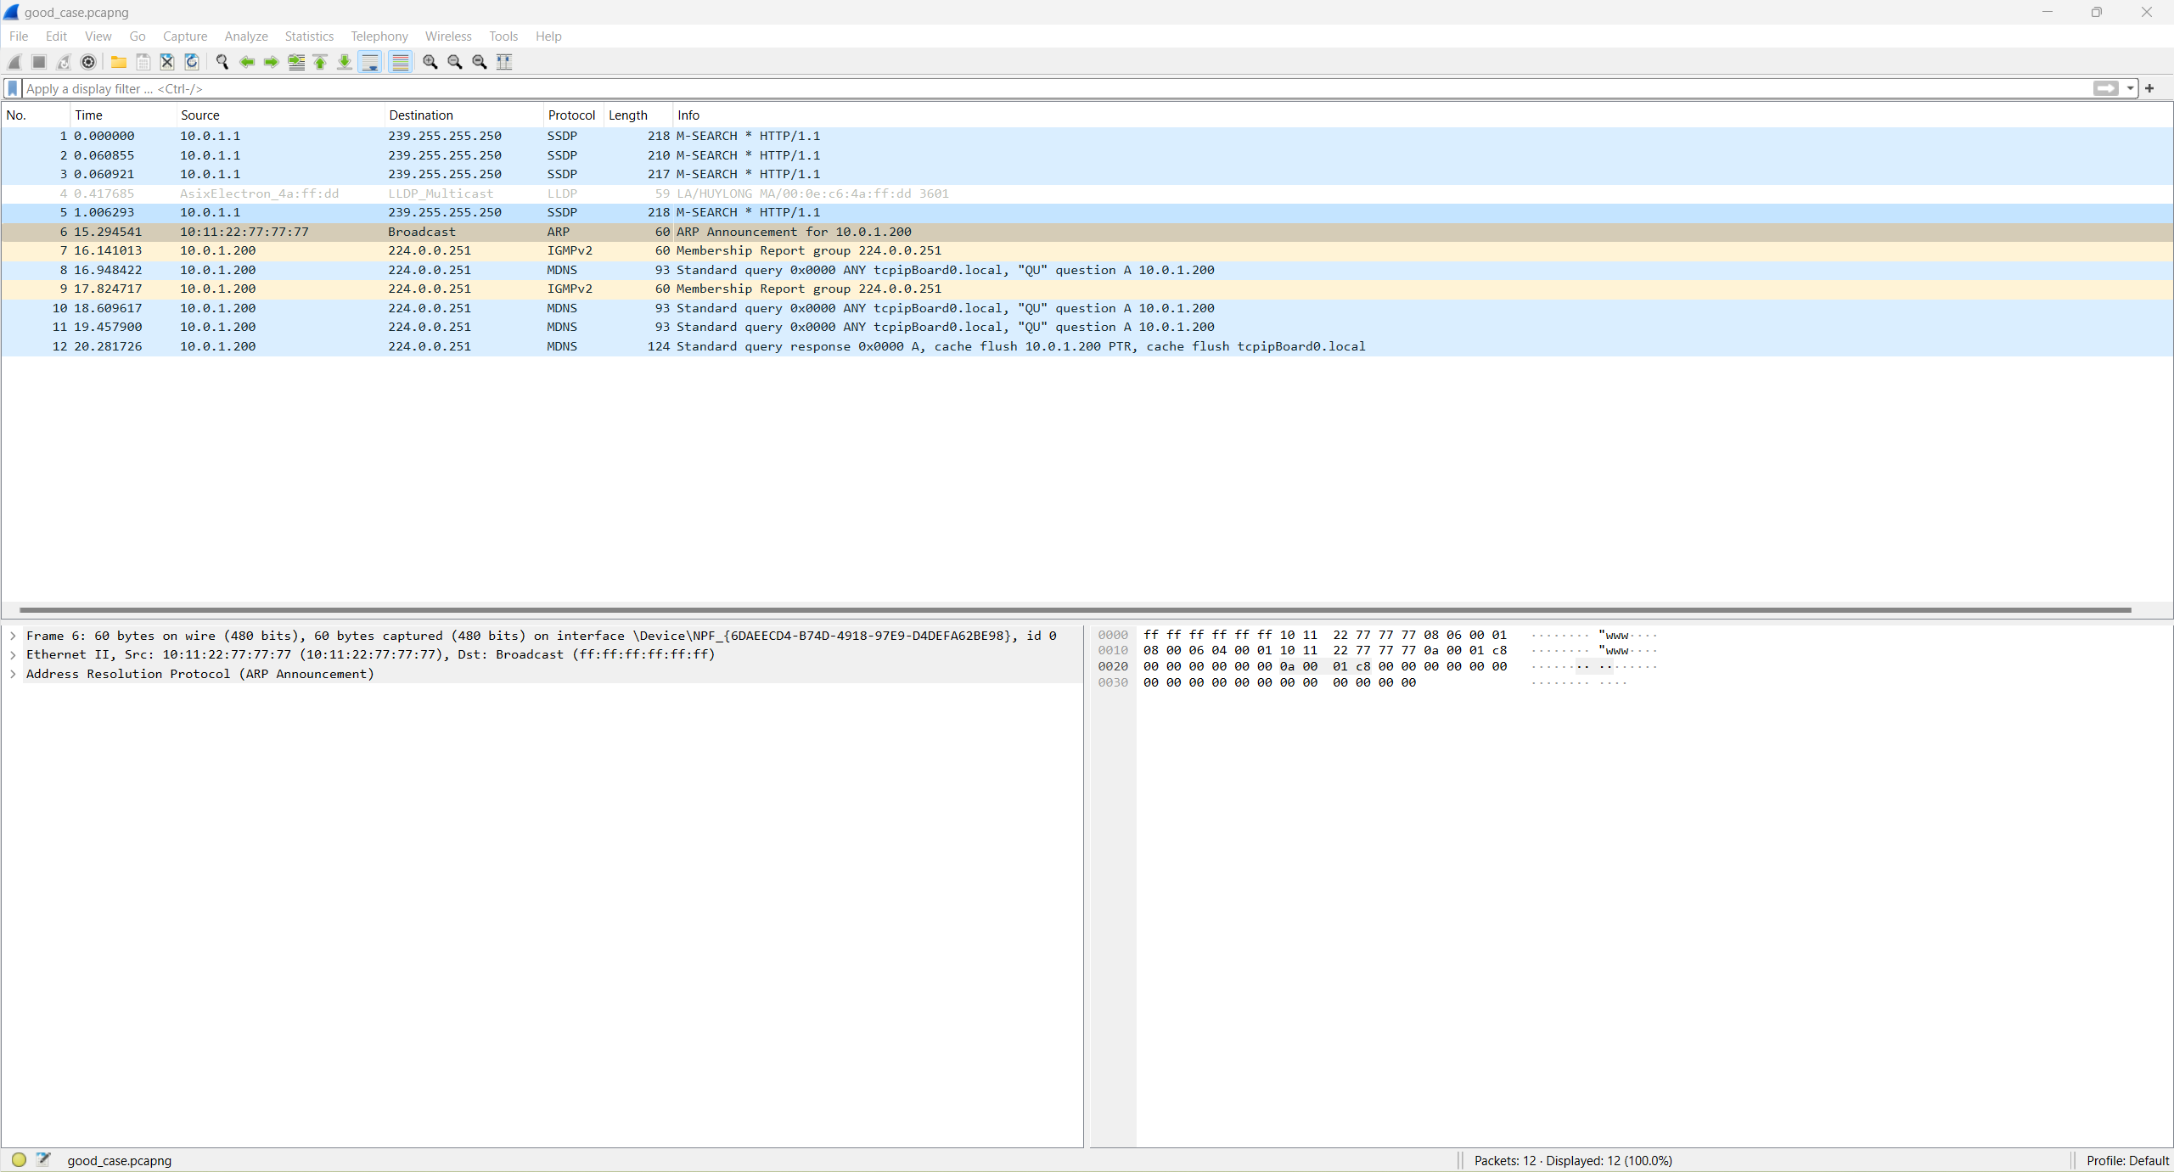
Task: Open the display filter history dropdown
Action: [x=2130, y=88]
